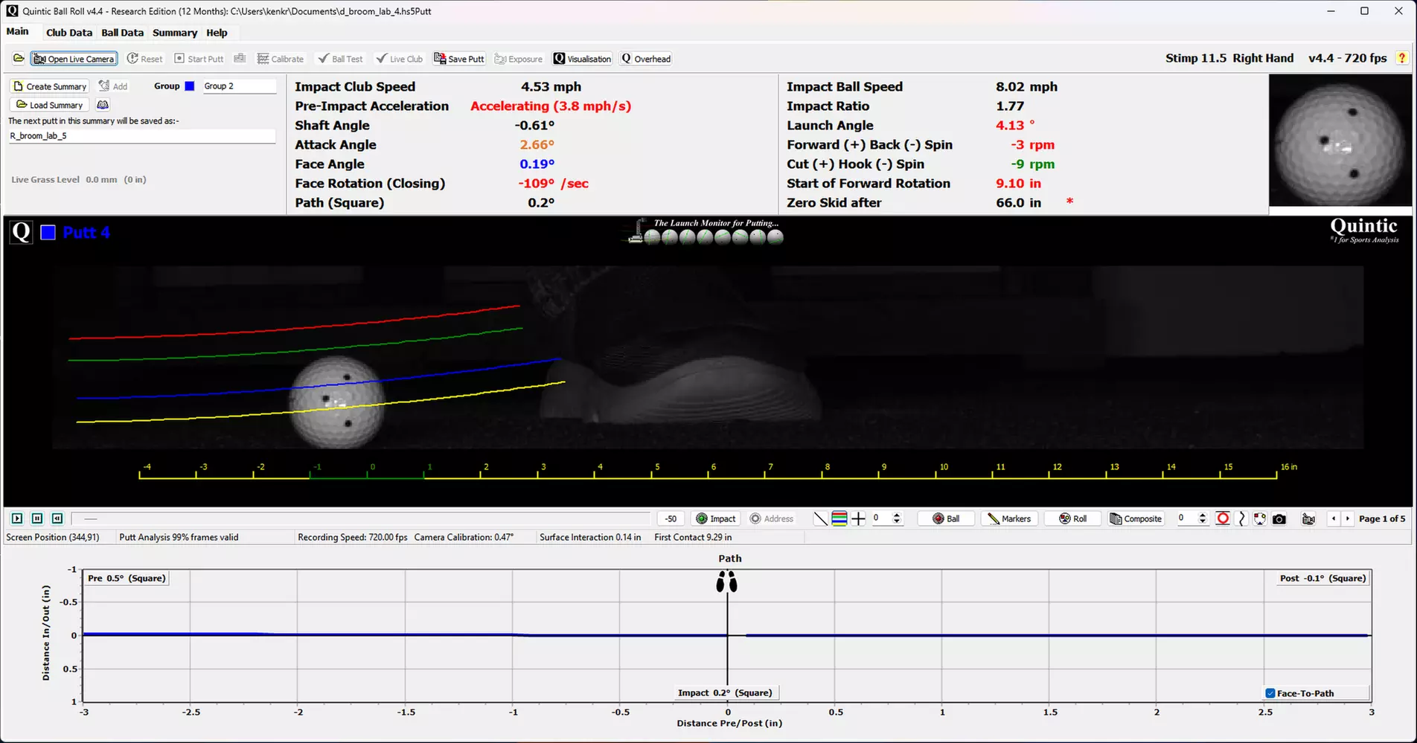Click the camera snapshot icon
The width and height of the screenshot is (1417, 743).
[x=1279, y=519]
